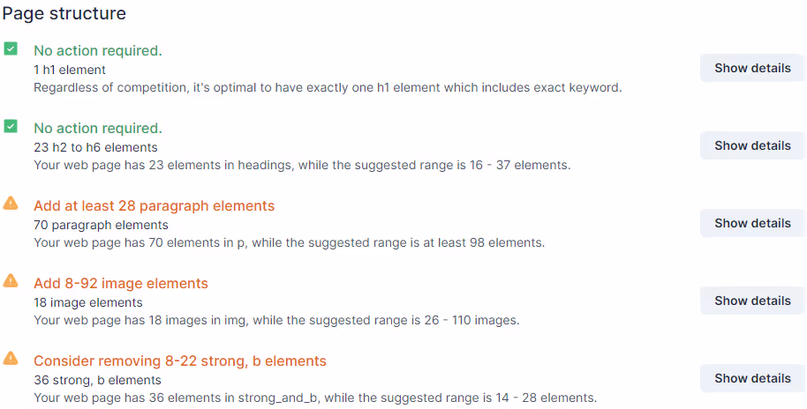Click orange warning icon for paragraph elements
The image size is (807, 409).
click(11, 204)
